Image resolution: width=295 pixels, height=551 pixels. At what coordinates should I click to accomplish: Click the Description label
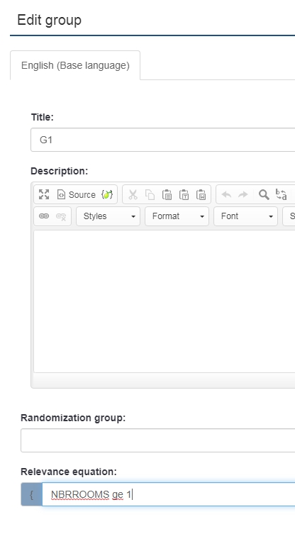pos(59,171)
